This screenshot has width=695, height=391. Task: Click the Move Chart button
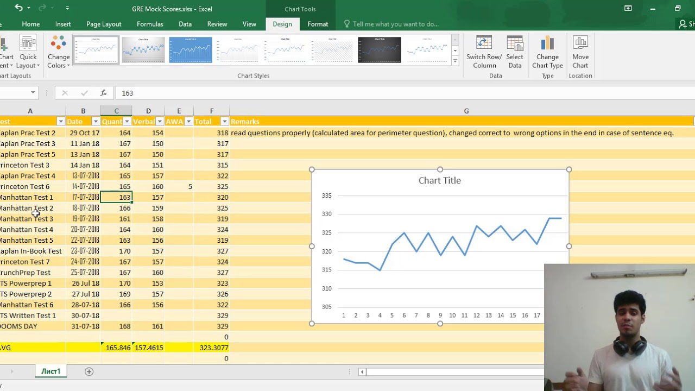coord(580,52)
